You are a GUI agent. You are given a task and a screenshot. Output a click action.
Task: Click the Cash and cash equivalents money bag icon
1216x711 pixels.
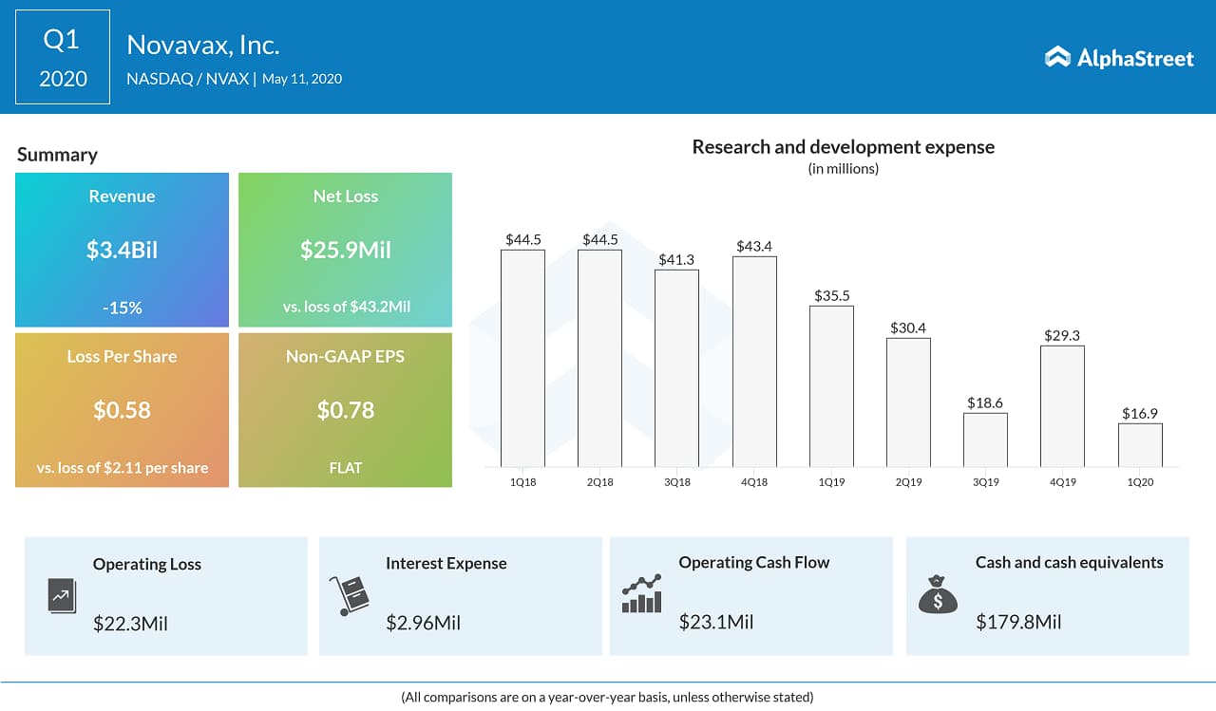click(x=938, y=595)
